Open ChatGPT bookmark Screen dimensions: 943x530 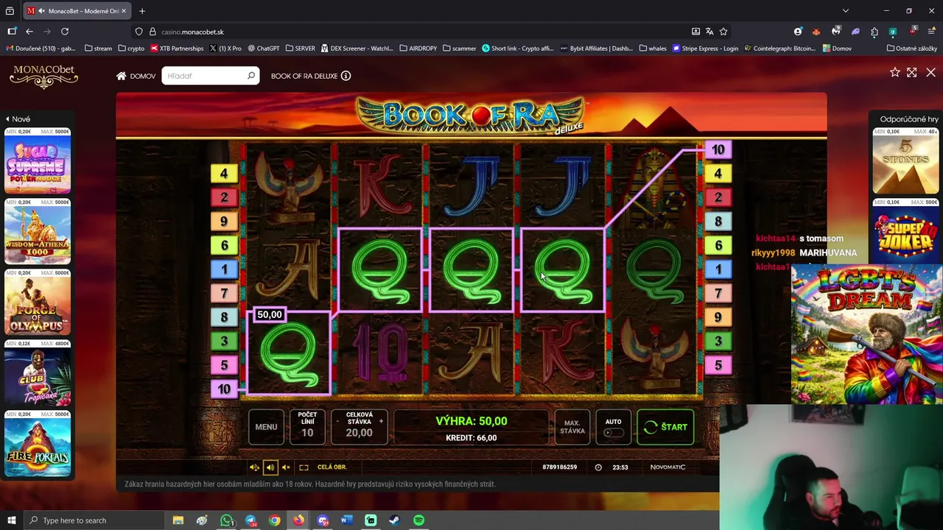tap(264, 49)
